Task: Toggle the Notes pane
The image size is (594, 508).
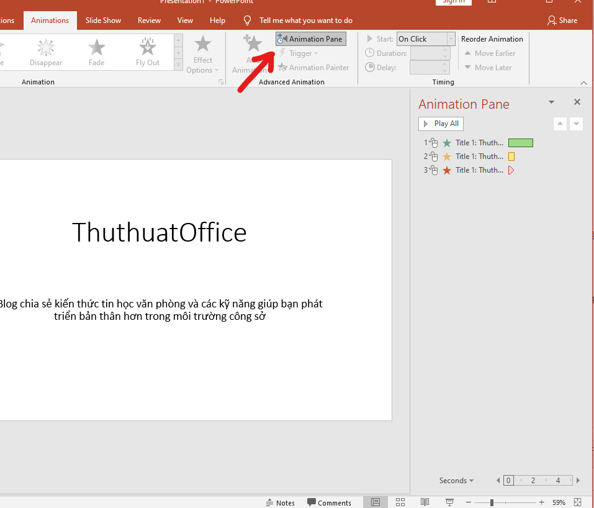Action: [x=280, y=502]
